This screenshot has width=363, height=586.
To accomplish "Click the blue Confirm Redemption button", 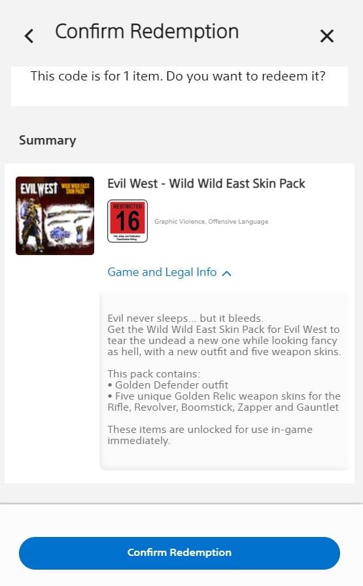I will pos(179,553).
